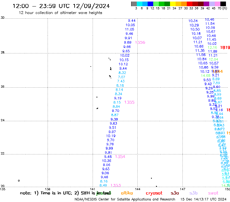Click the pink 'swot' legend label
The width and height of the screenshot is (230, 202).
point(213,193)
